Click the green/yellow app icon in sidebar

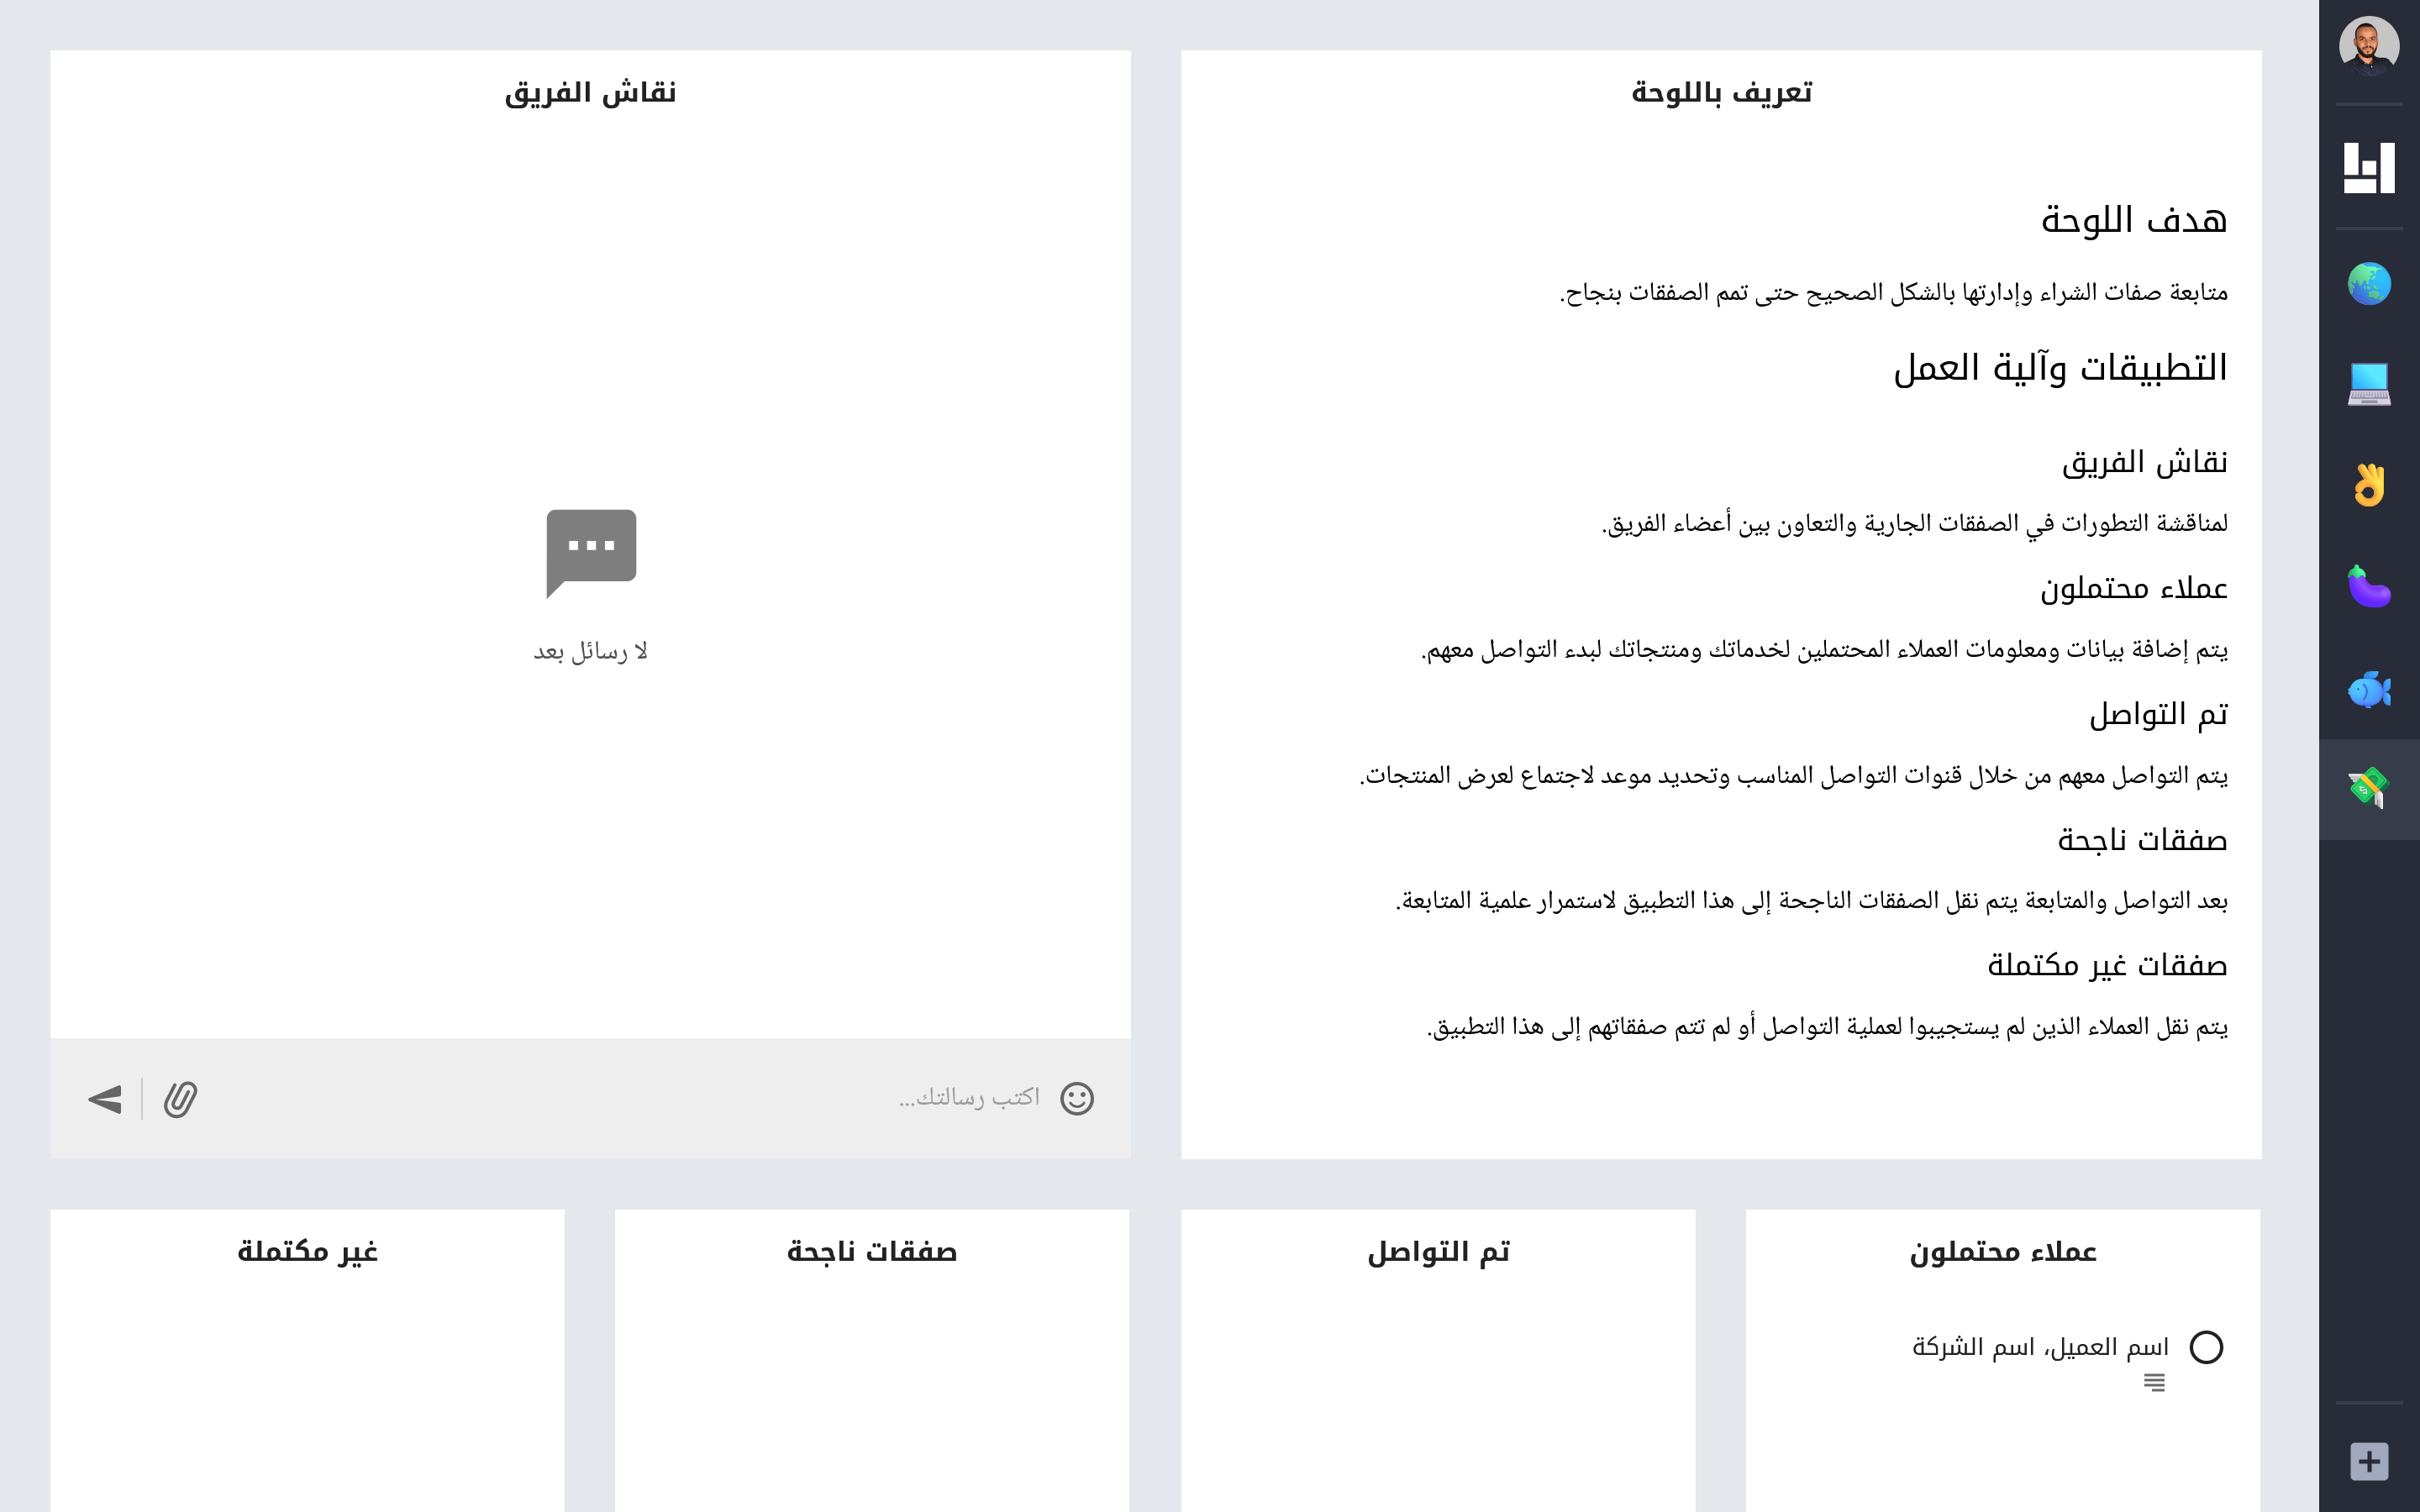coord(2370,787)
